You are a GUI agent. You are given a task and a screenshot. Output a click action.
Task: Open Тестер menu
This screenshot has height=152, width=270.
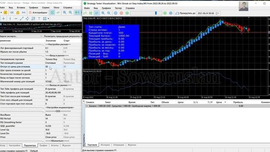pyautogui.click(x=118, y=8)
